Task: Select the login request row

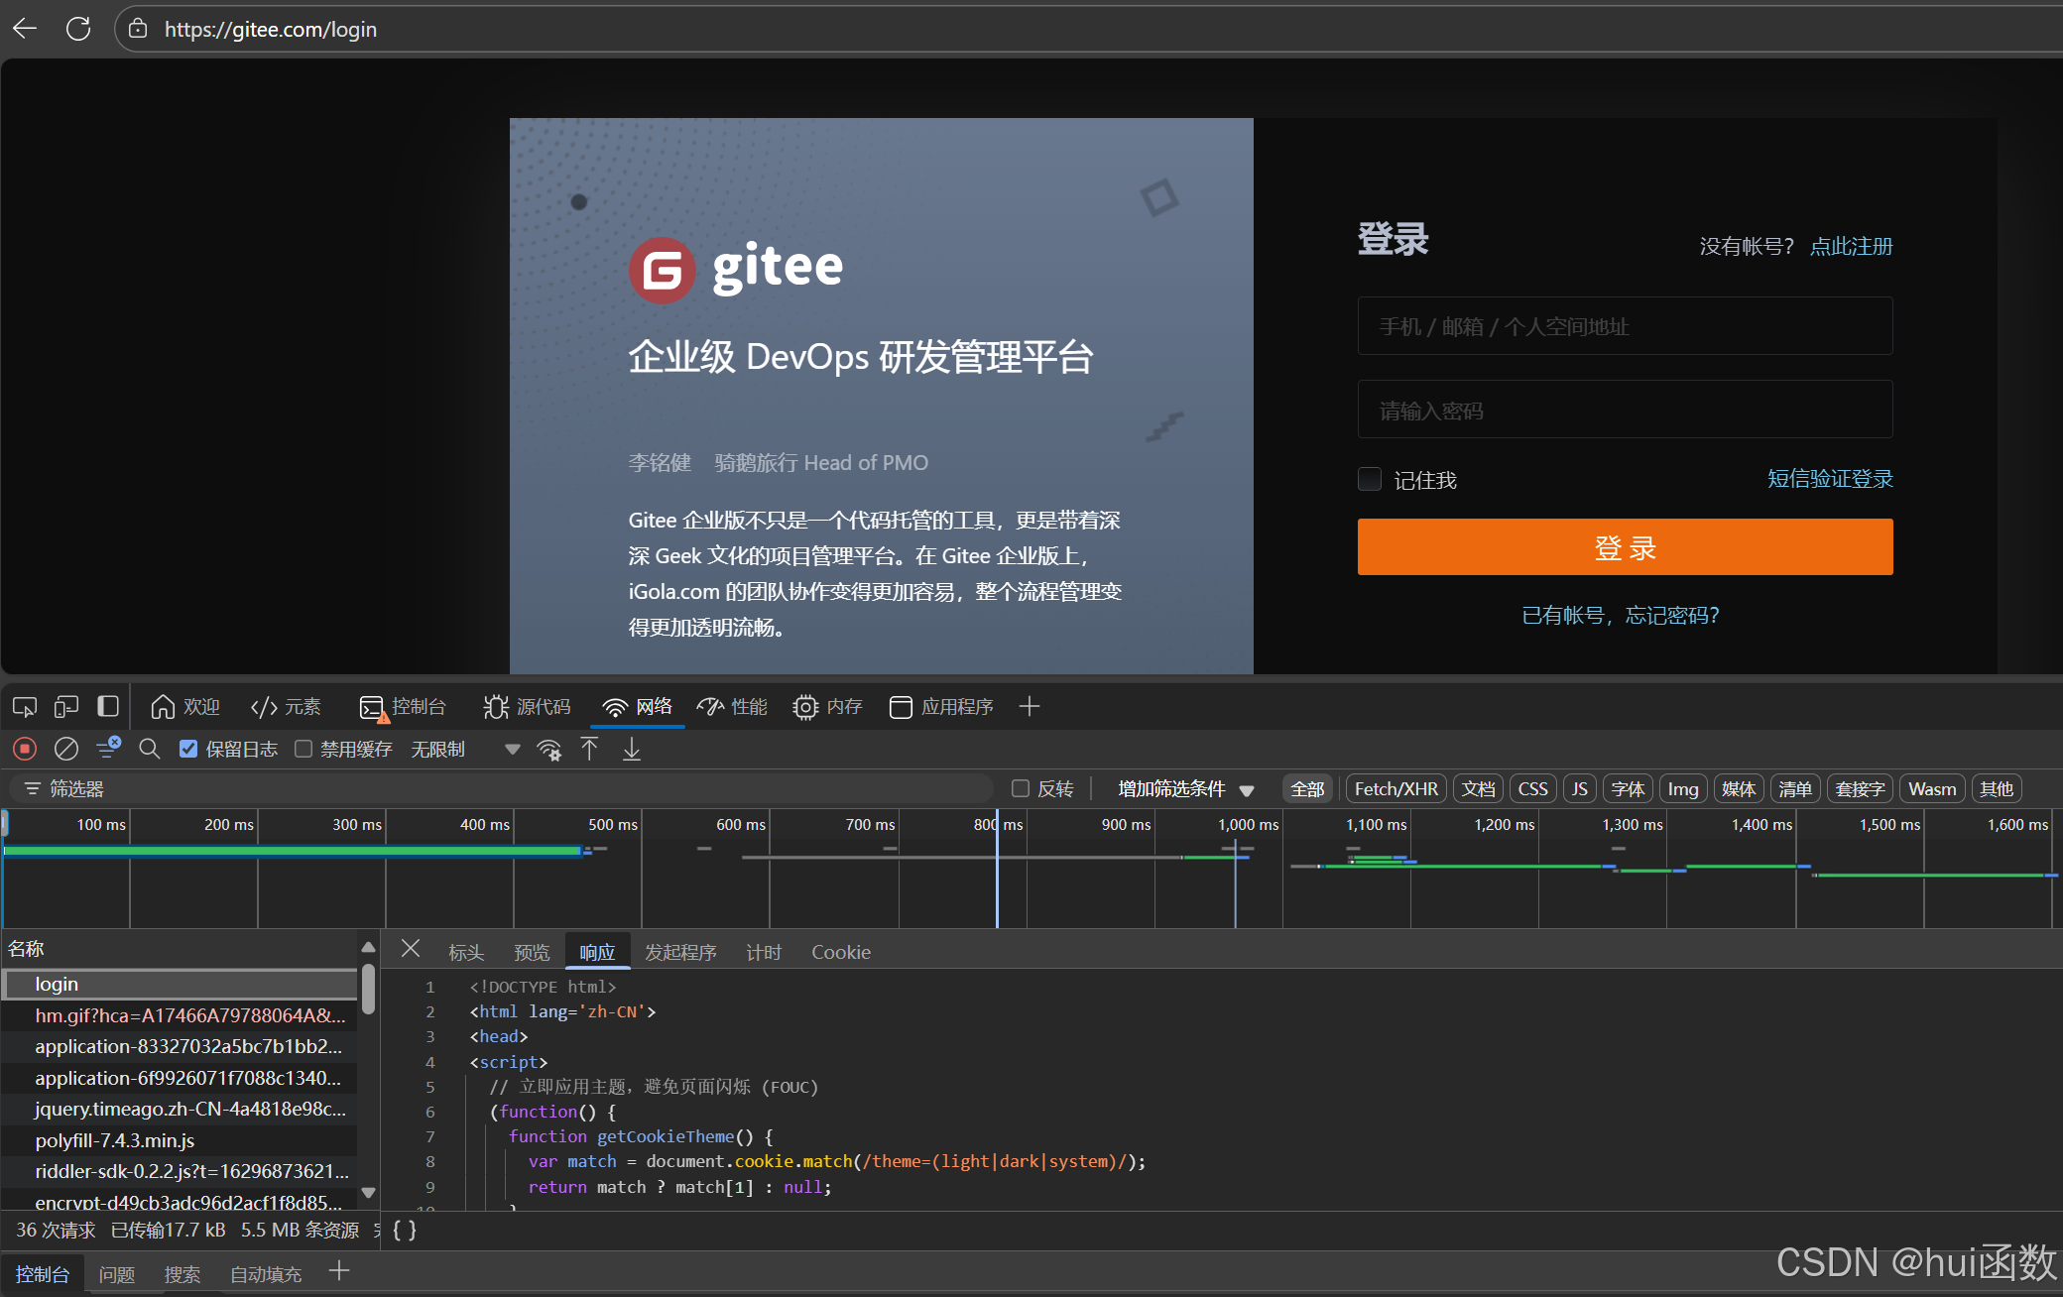Action: (180, 984)
